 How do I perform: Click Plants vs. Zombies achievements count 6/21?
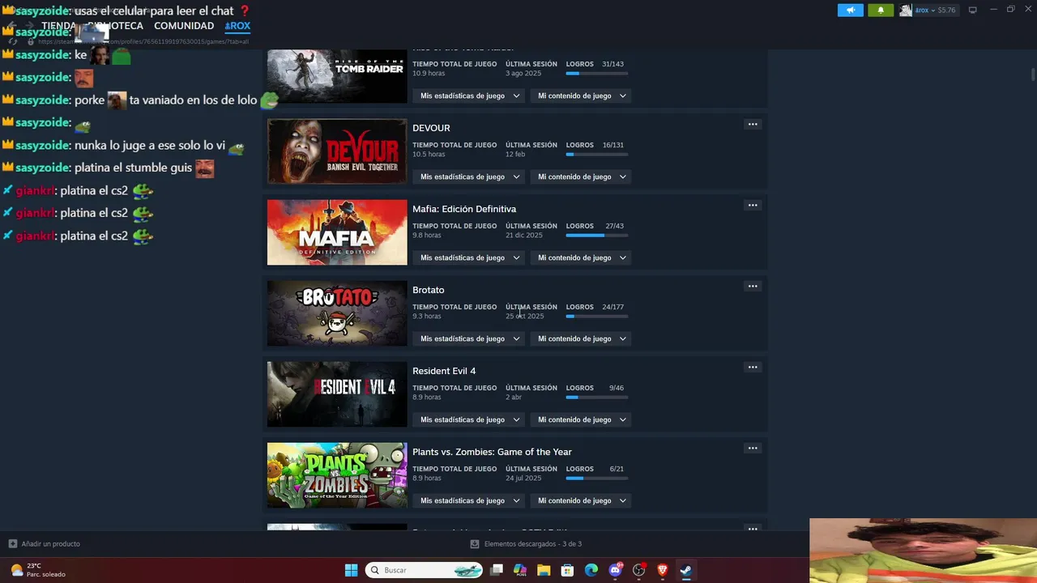617,469
